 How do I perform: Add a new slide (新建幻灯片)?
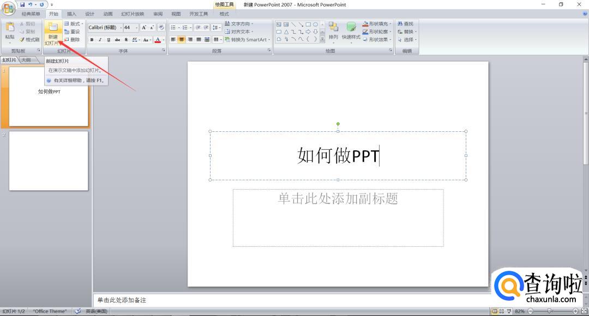pos(53,34)
